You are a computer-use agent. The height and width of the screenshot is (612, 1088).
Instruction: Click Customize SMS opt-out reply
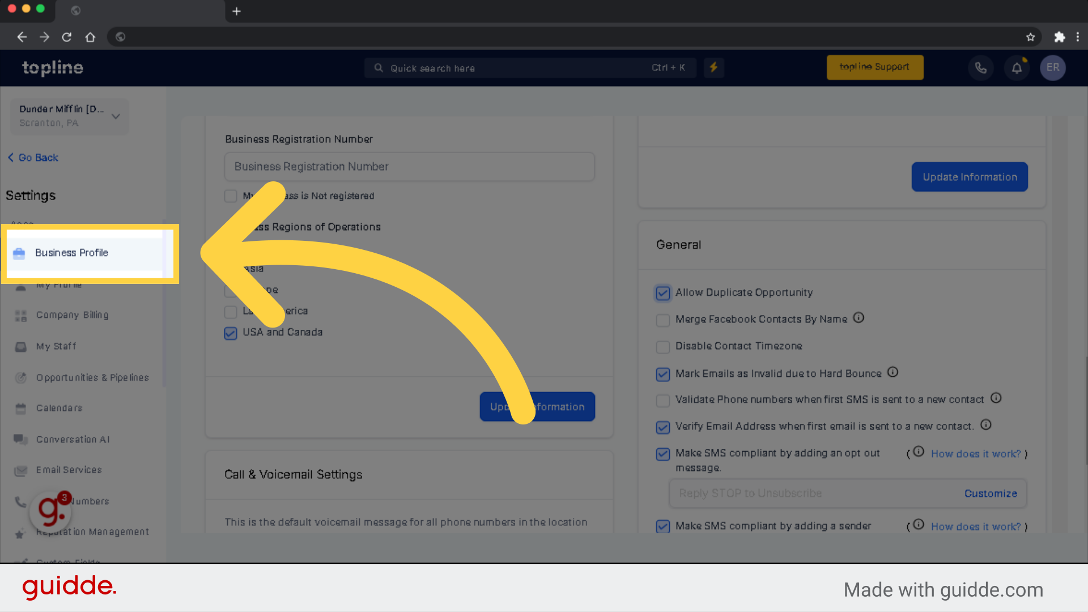point(990,492)
